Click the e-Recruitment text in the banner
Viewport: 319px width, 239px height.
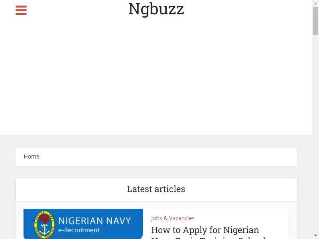79,230
